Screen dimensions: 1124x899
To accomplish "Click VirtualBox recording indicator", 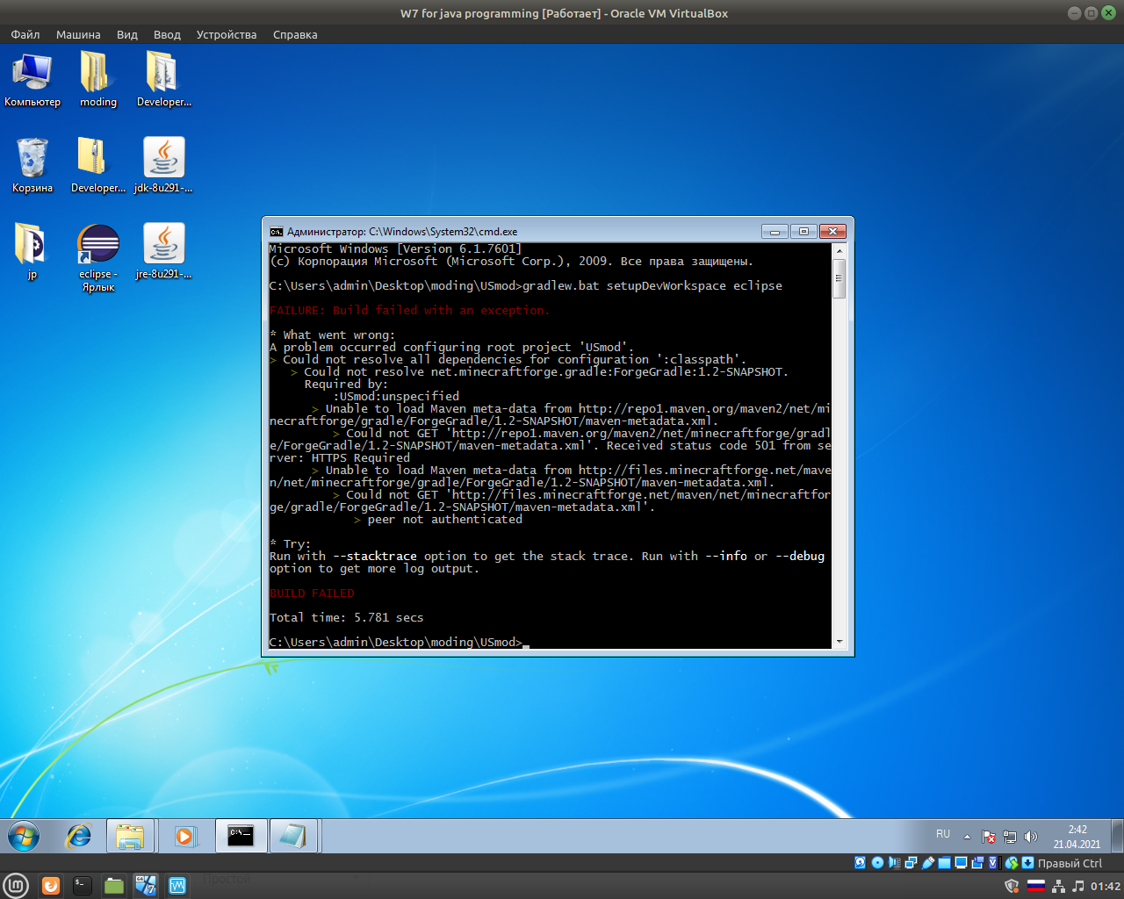I will (977, 863).
